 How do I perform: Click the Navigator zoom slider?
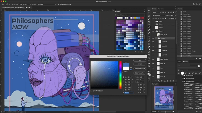click(166, 112)
